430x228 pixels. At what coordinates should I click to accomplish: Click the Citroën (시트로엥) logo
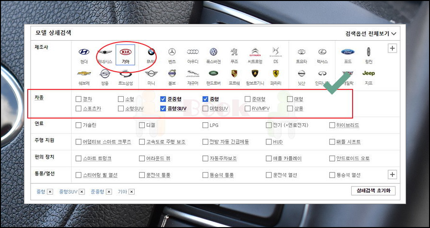point(255,52)
